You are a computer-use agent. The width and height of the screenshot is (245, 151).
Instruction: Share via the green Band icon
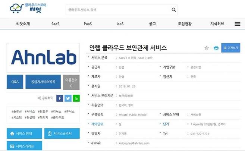(76, 98)
